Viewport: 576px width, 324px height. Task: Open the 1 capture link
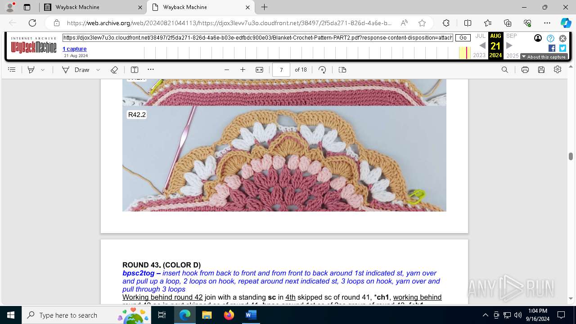click(x=75, y=49)
